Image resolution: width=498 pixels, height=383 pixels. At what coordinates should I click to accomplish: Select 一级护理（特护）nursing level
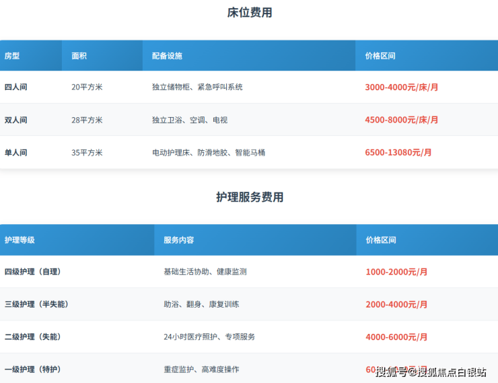tap(33, 370)
